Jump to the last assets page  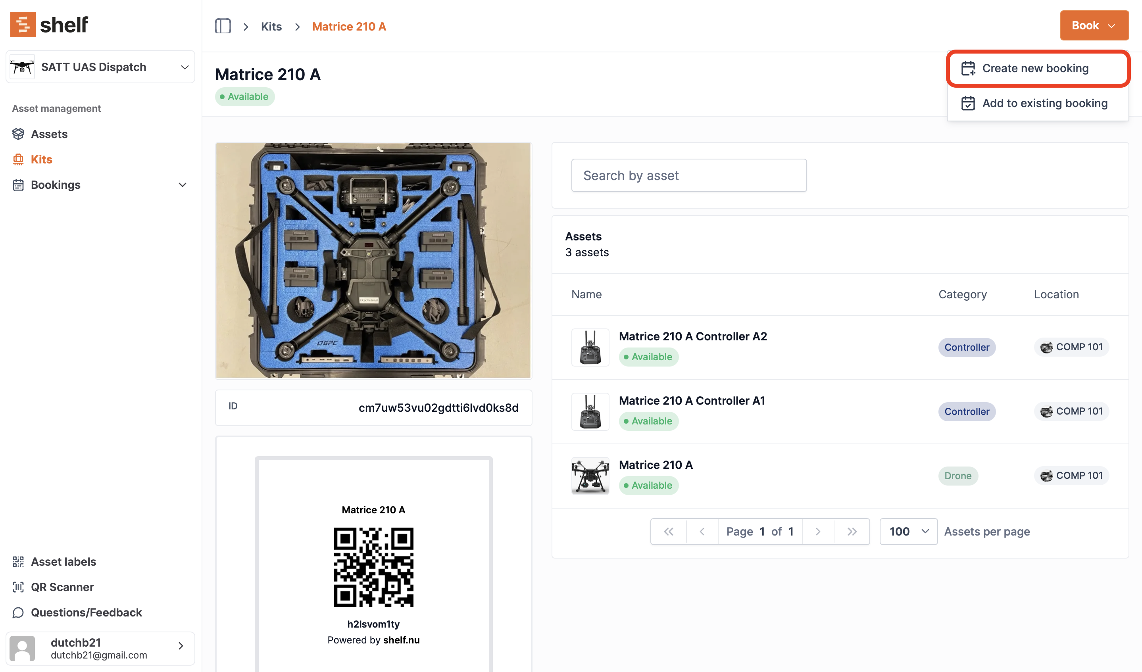click(852, 531)
